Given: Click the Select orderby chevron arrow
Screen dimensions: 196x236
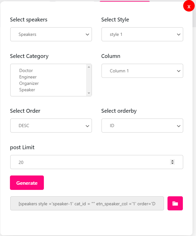Looking at the screenshot, I should (x=179, y=126).
